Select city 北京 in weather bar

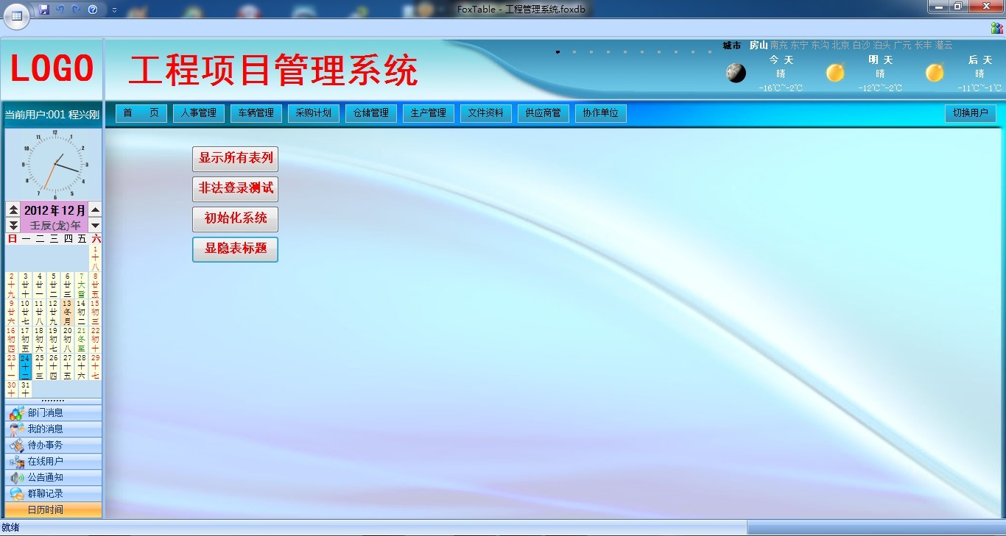tap(841, 46)
